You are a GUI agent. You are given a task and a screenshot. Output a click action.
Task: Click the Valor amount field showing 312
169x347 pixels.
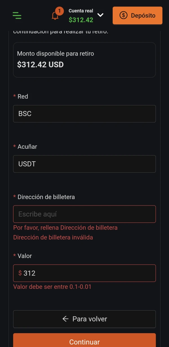pos(87,273)
